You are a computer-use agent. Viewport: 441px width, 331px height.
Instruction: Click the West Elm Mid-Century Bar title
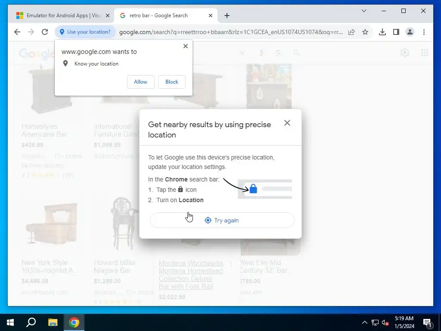263,266
